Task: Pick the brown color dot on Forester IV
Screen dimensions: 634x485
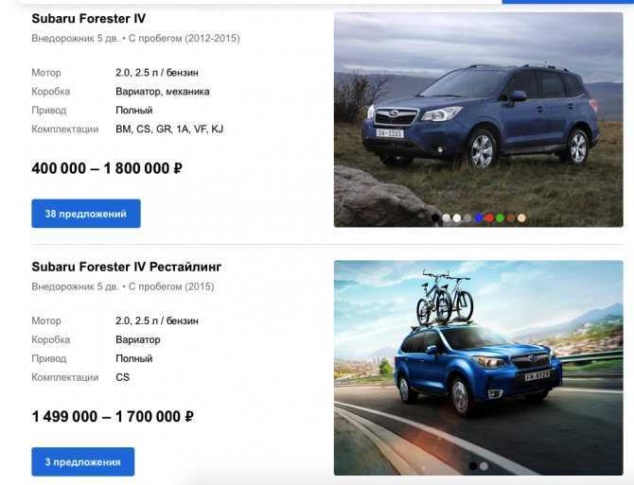Action: tap(511, 218)
